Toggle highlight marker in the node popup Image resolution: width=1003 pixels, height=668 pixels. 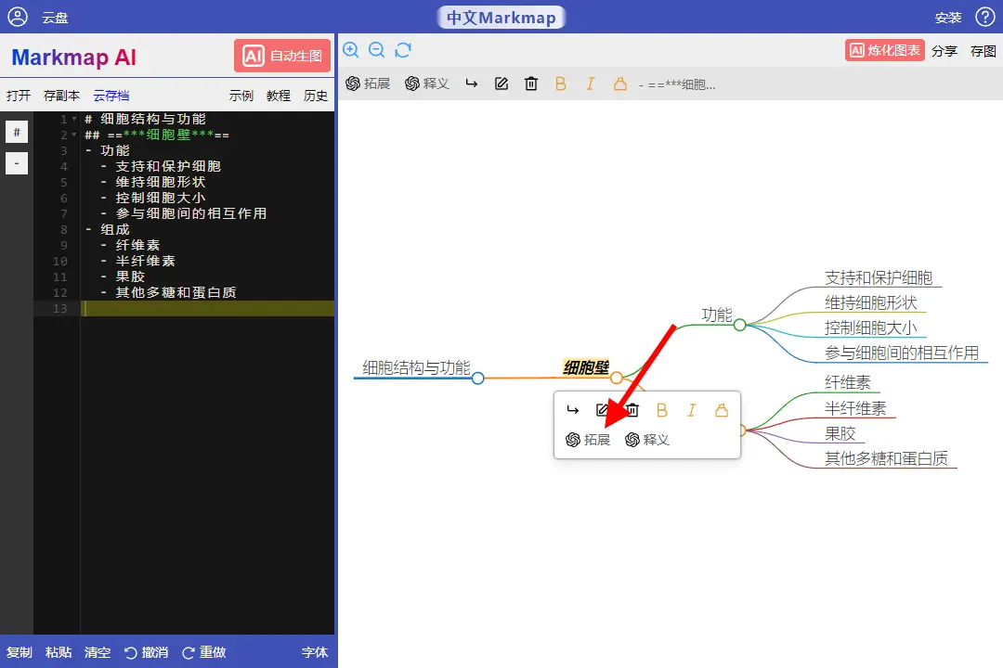[x=722, y=410]
